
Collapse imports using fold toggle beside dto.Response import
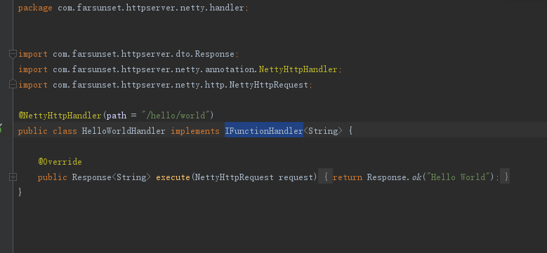pos(13,54)
